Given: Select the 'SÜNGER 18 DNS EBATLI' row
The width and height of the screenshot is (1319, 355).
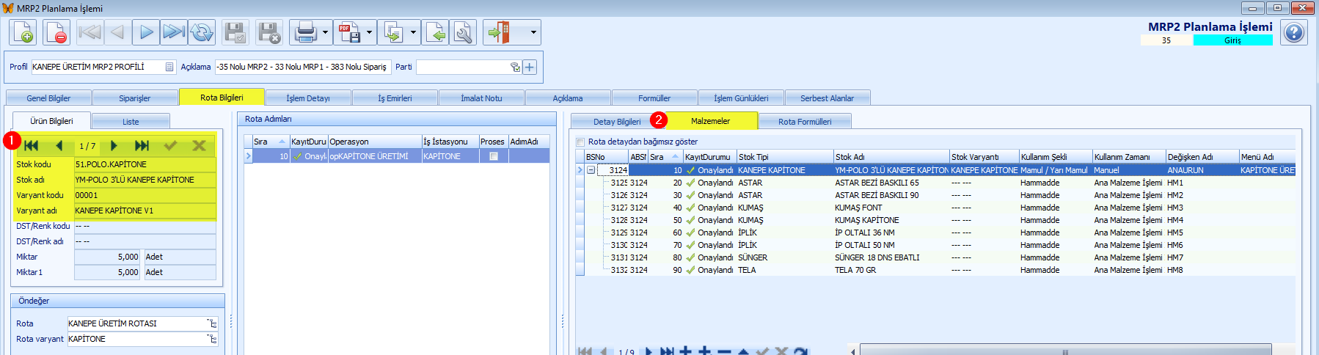Looking at the screenshot, I should 940,257.
